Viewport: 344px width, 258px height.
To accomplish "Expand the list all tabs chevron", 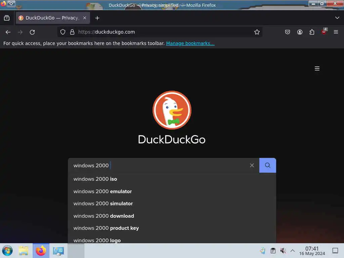I will (x=337, y=18).
